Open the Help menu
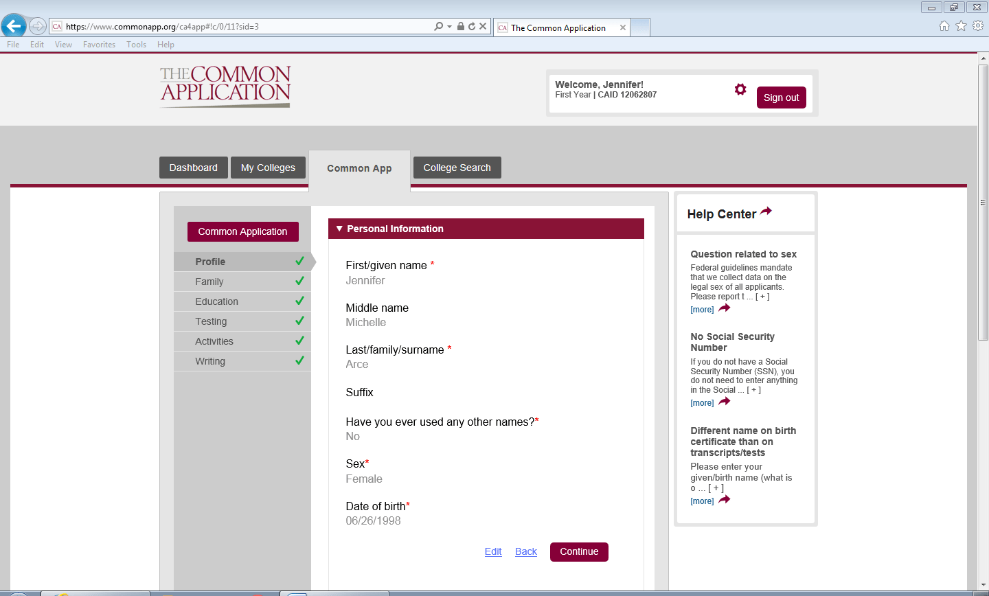The width and height of the screenshot is (989, 596). coord(166,45)
